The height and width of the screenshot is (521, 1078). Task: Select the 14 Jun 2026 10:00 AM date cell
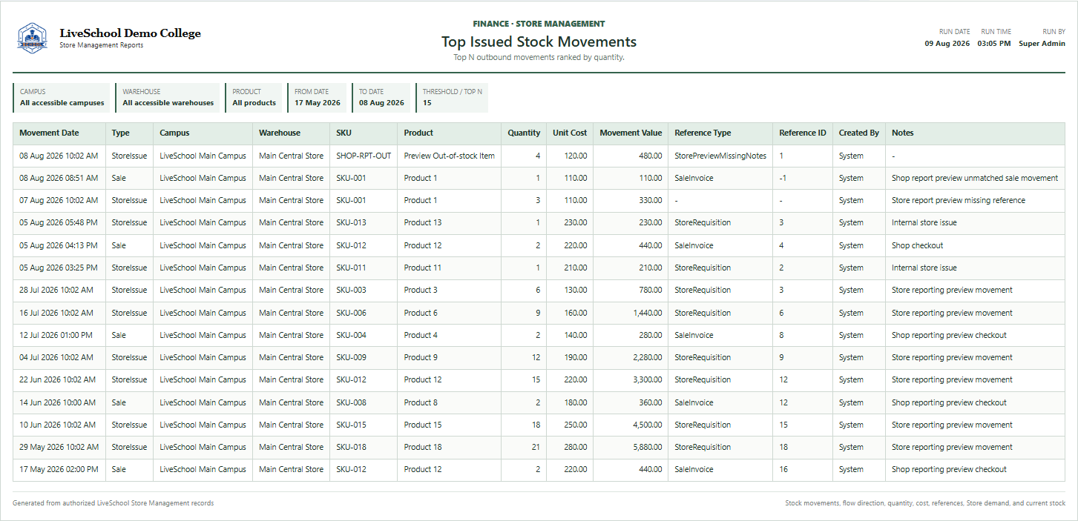coord(59,403)
